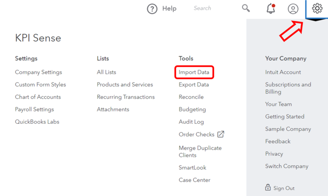Open Case Center
The image size is (328, 196).
click(195, 180)
